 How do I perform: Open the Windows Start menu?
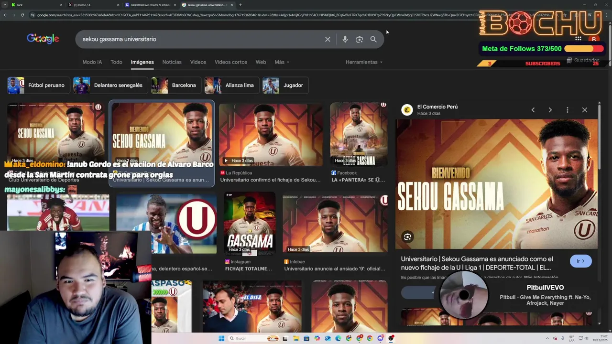[x=221, y=338]
